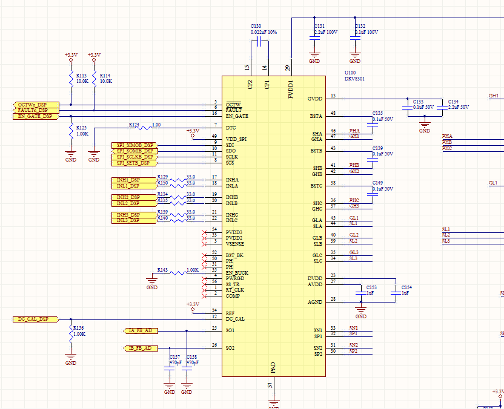Select the INH1_DSP port
Screen dimensions: 504x409
[134, 180]
